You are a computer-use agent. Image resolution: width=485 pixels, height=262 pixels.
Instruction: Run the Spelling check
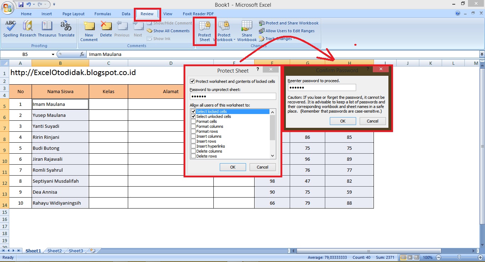[x=11, y=29]
